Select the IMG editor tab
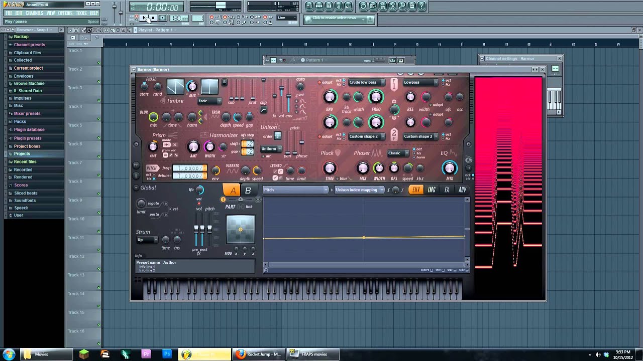The height and width of the screenshot is (361, 643). pos(432,190)
